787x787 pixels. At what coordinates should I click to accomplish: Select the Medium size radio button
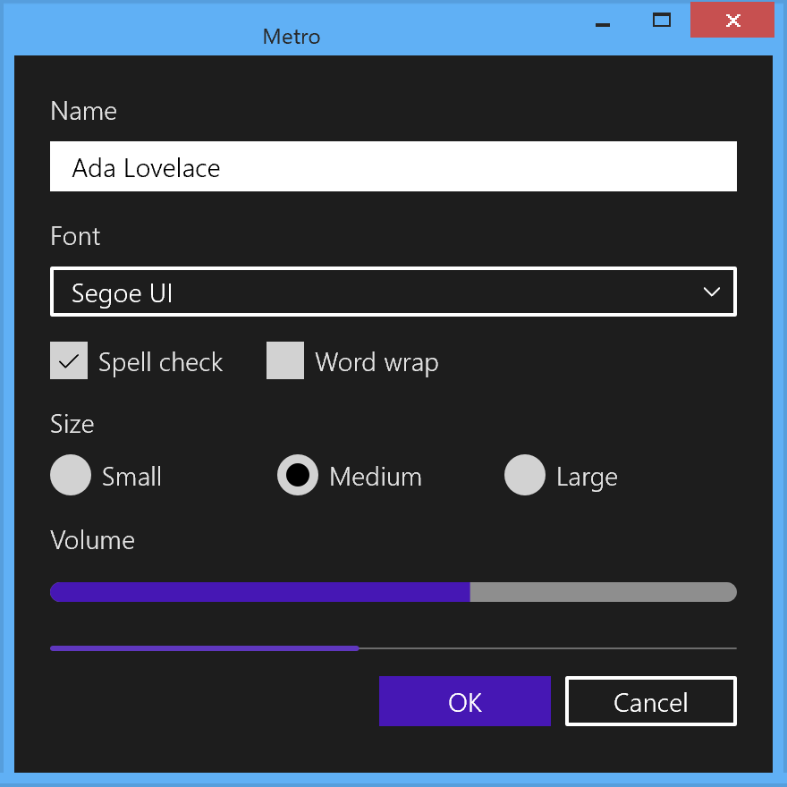point(298,475)
